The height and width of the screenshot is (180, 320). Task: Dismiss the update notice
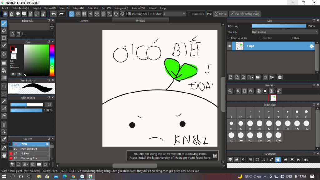[215, 156]
